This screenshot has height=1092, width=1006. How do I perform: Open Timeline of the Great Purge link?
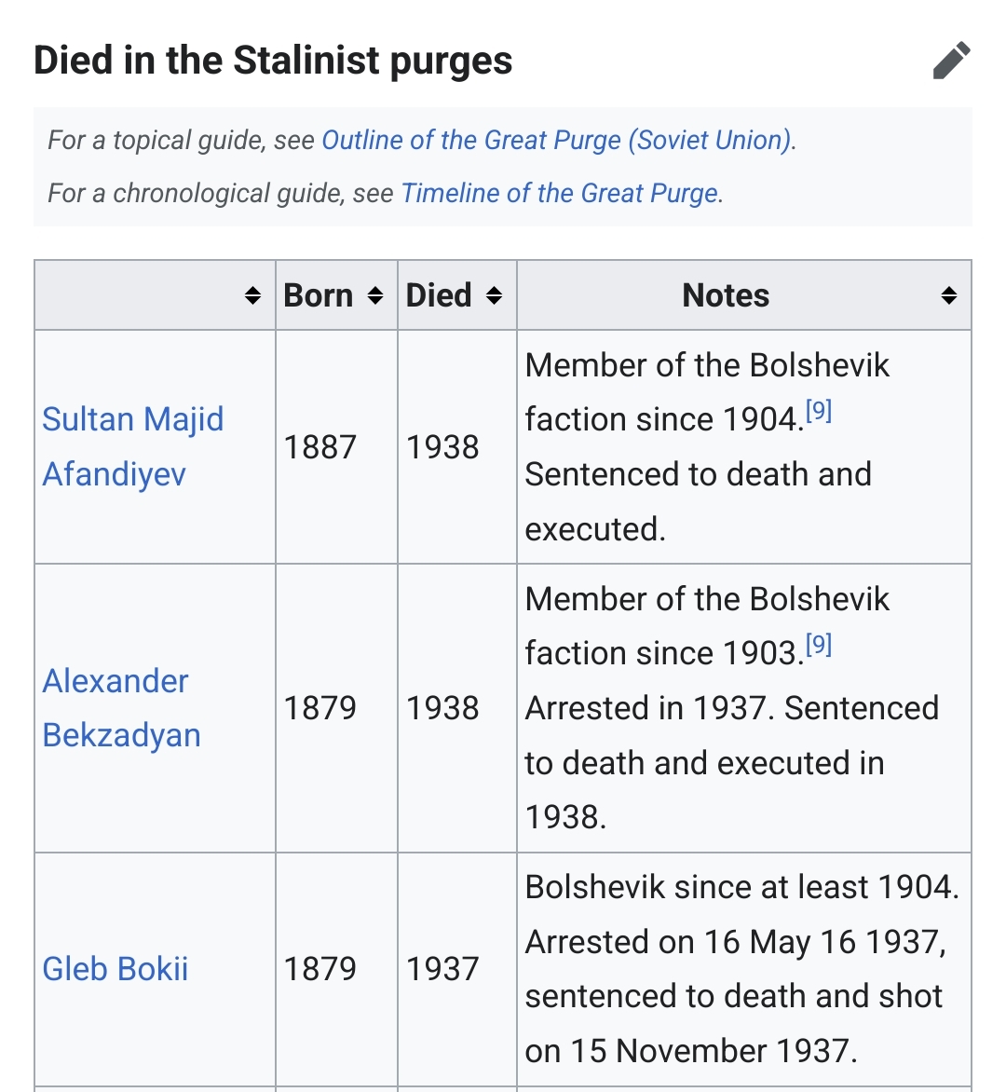(560, 193)
